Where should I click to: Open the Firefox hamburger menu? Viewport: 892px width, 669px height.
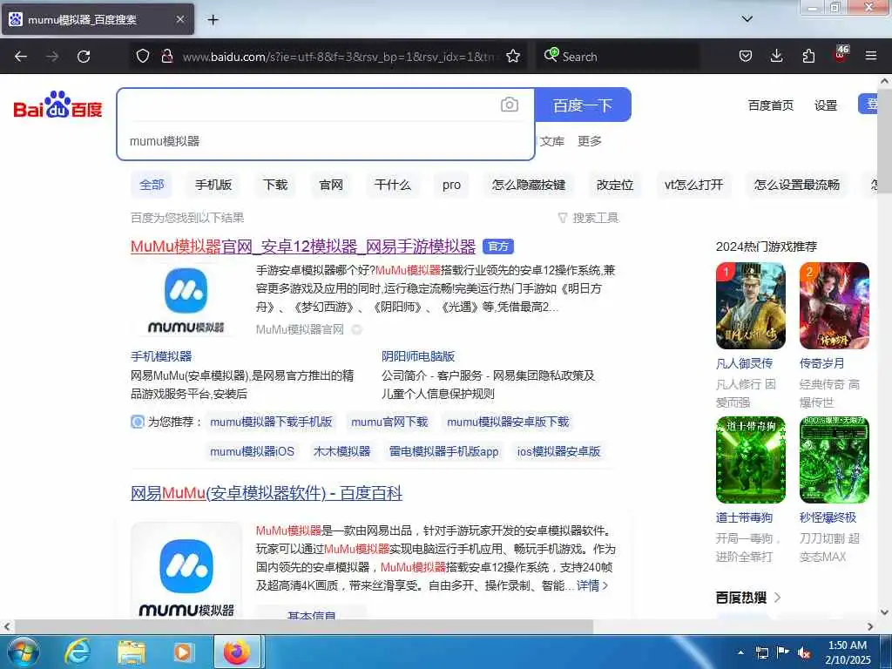[x=870, y=57]
